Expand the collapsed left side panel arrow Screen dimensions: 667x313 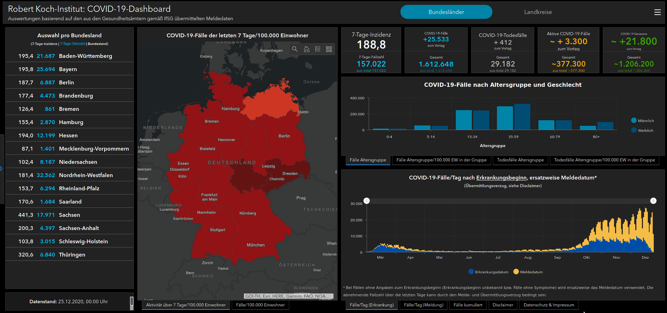(2, 169)
